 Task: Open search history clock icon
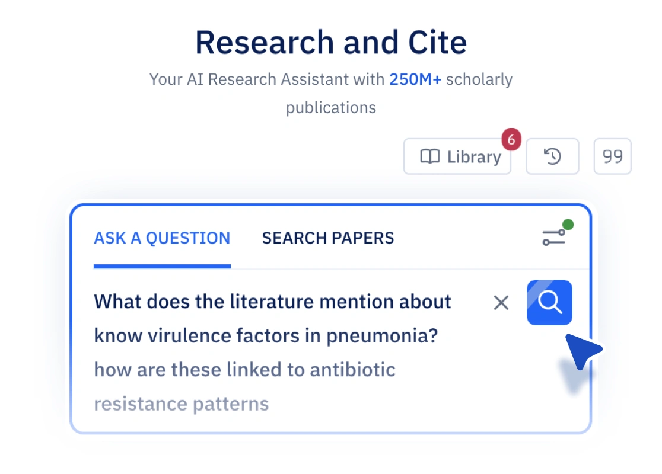click(x=552, y=157)
